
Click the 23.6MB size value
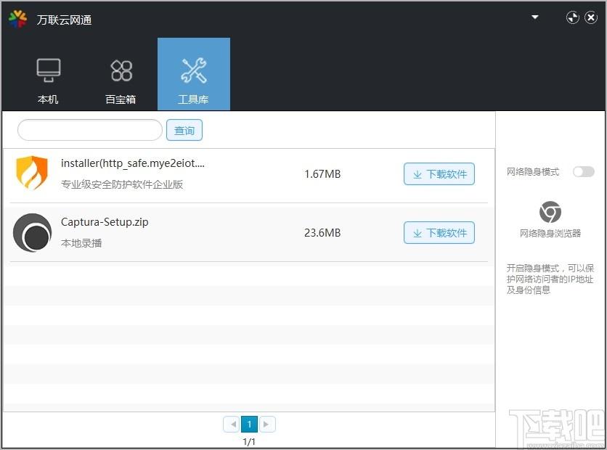click(x=322, y=233)
